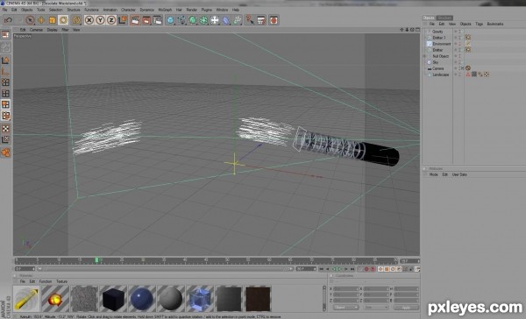Toggle the X axis lock
526x319 pixels.
[x=89, y=20]
